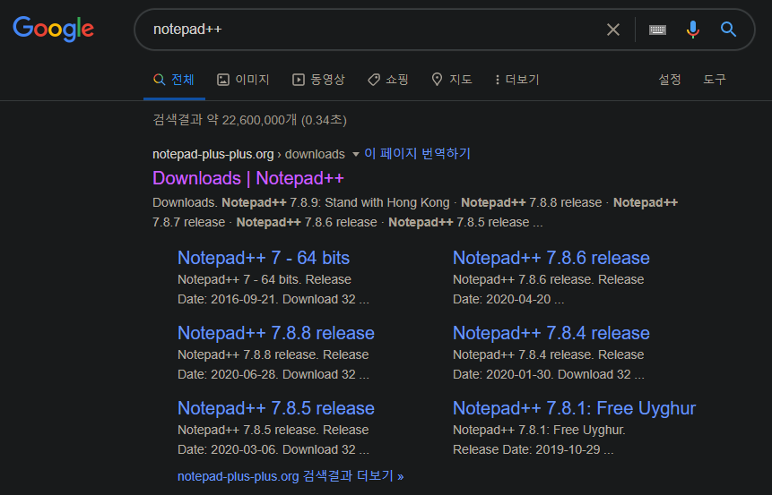
Task: Select the 전체 tab
Action: pyautogui.click(x=174, y=80)
